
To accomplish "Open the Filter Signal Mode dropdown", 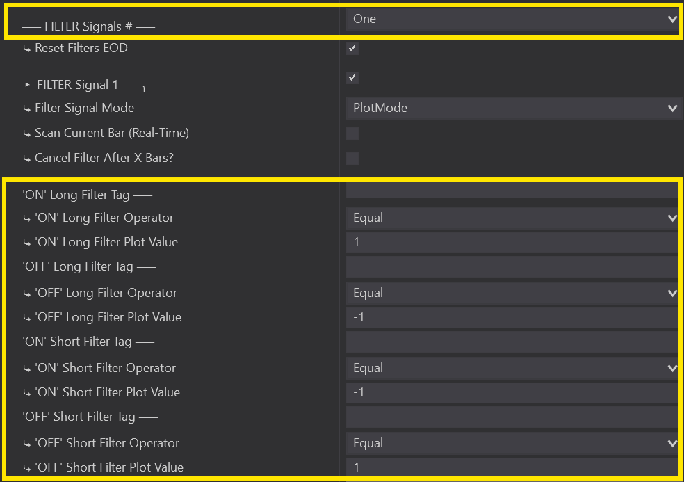I will [x=512, y=108].
